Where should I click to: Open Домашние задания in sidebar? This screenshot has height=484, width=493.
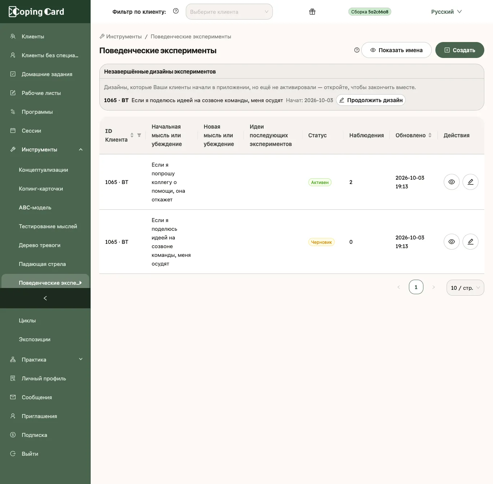click(45, 74)
